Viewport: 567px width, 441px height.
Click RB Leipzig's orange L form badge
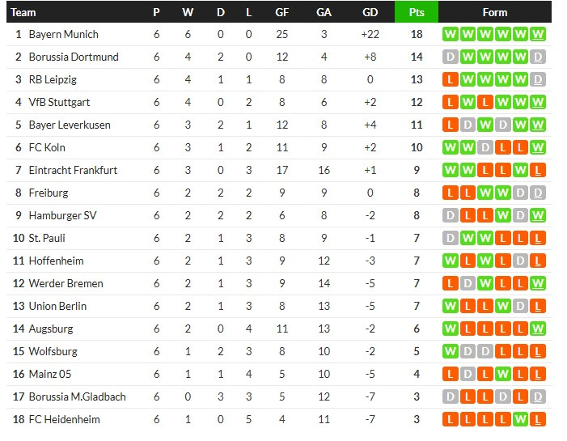coord(450,79)
